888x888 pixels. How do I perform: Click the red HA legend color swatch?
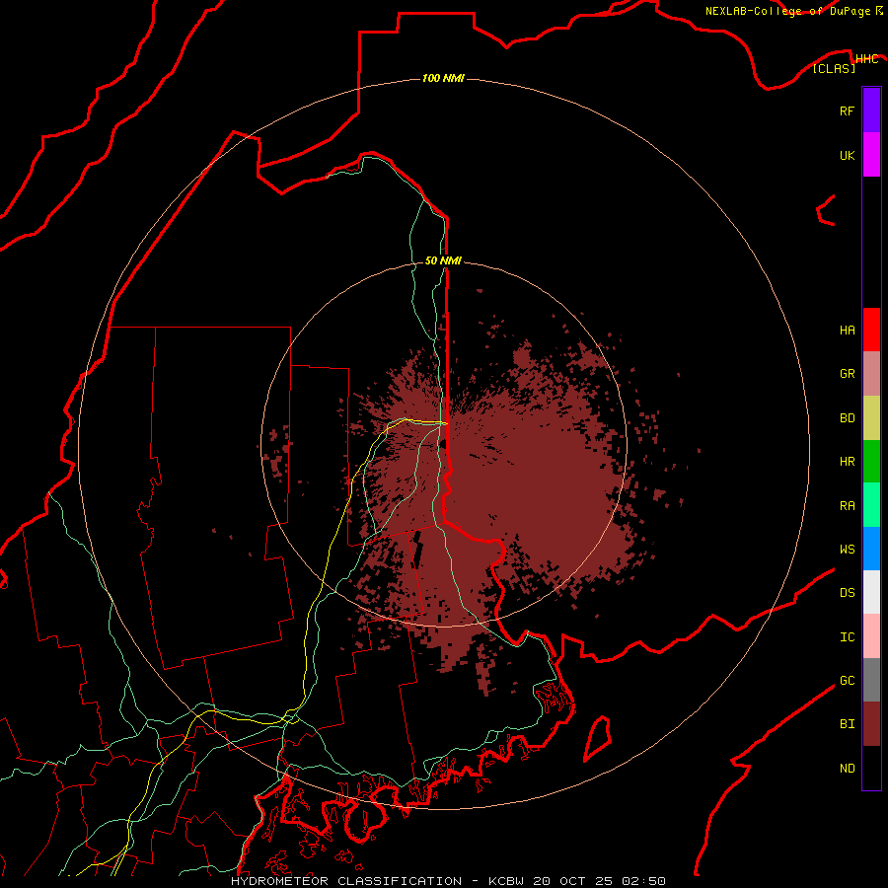[871, 330]
